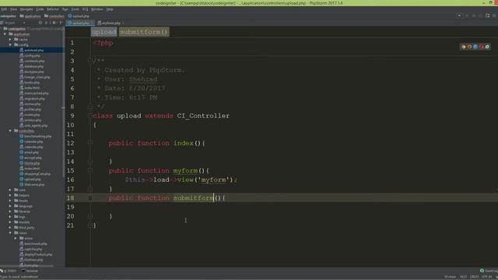Viewport: 498px width, 280px height.
Task: Click 'controllers' in the navigation bar
Action: click(x=54, y=16)
